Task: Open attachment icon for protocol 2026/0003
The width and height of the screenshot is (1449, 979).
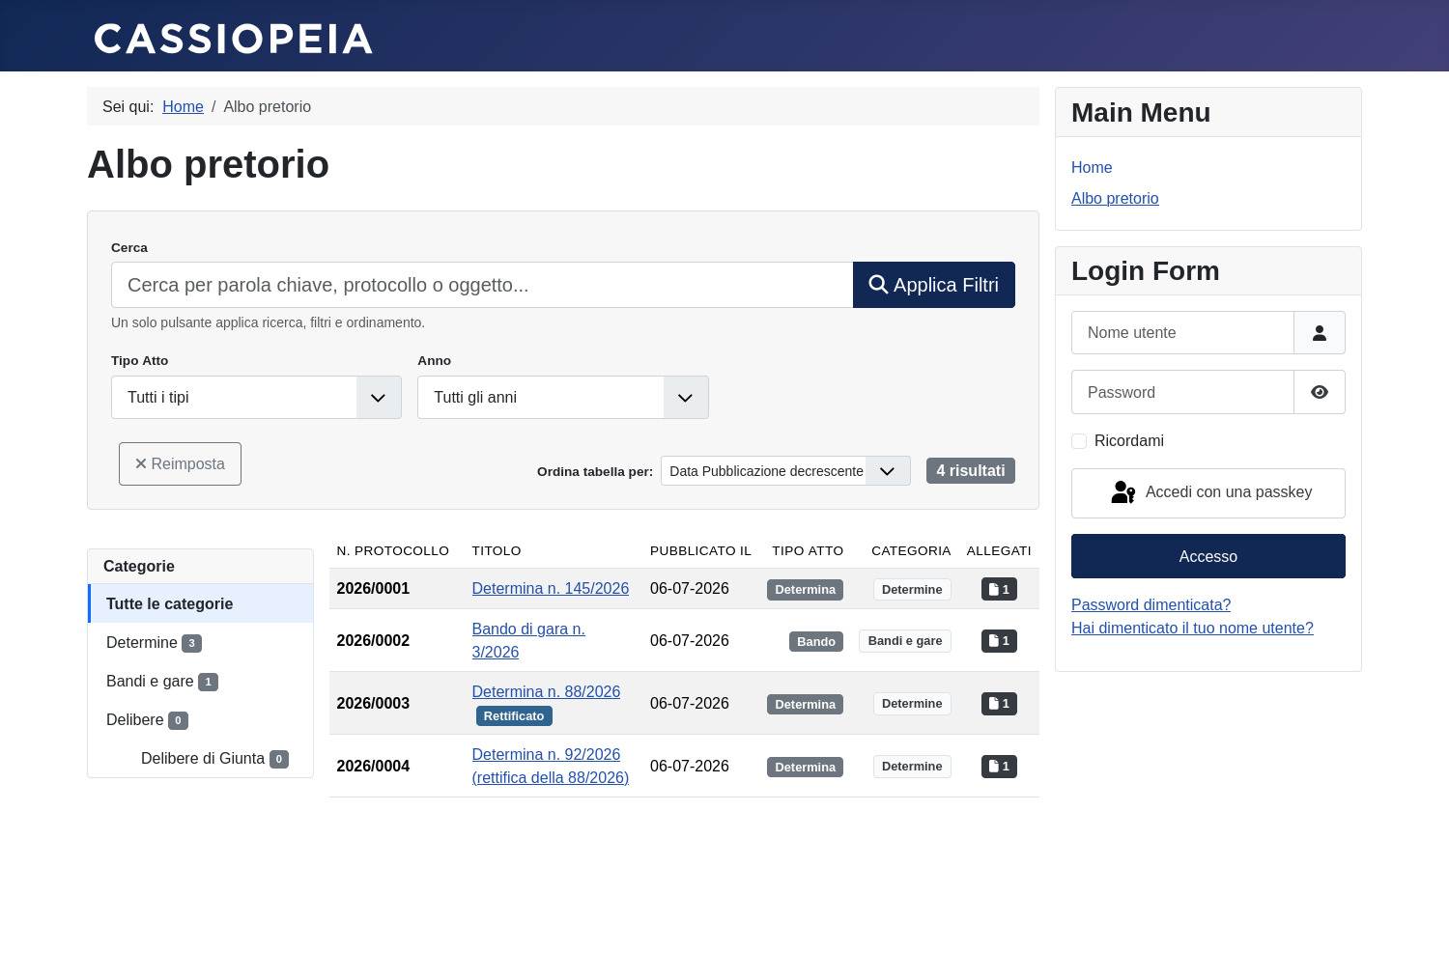Action: point(999,703)
